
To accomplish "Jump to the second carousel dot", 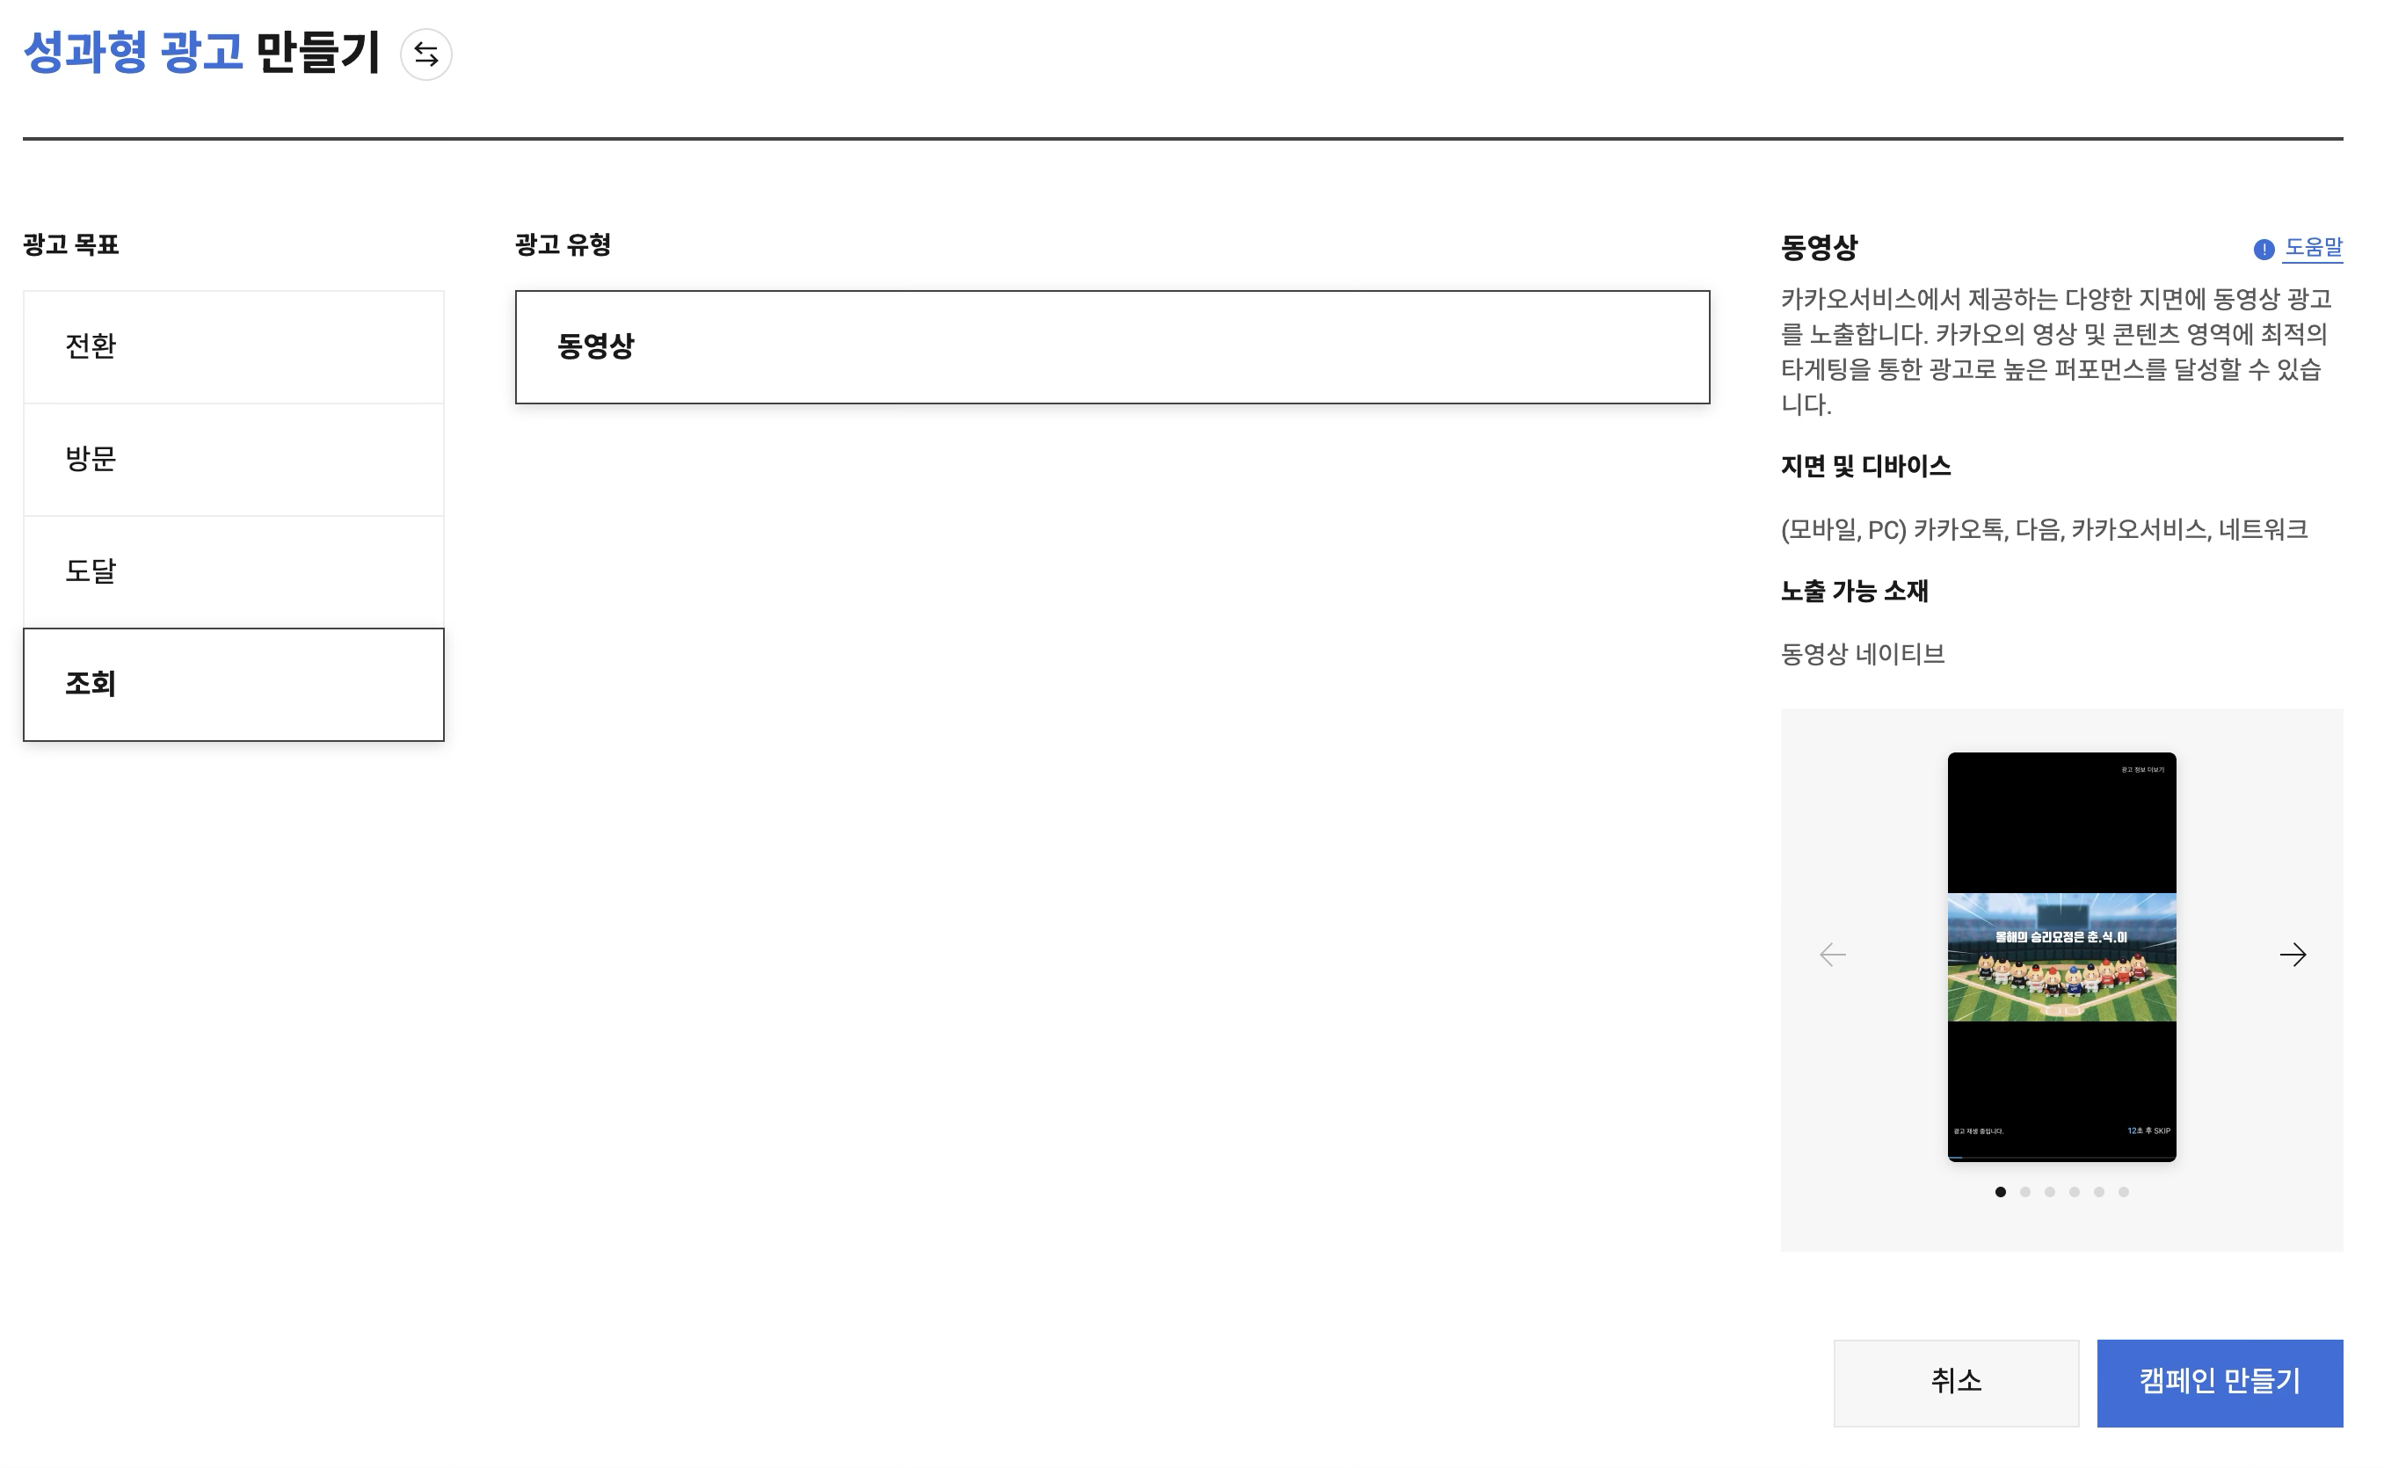I will (2024, 1191).
